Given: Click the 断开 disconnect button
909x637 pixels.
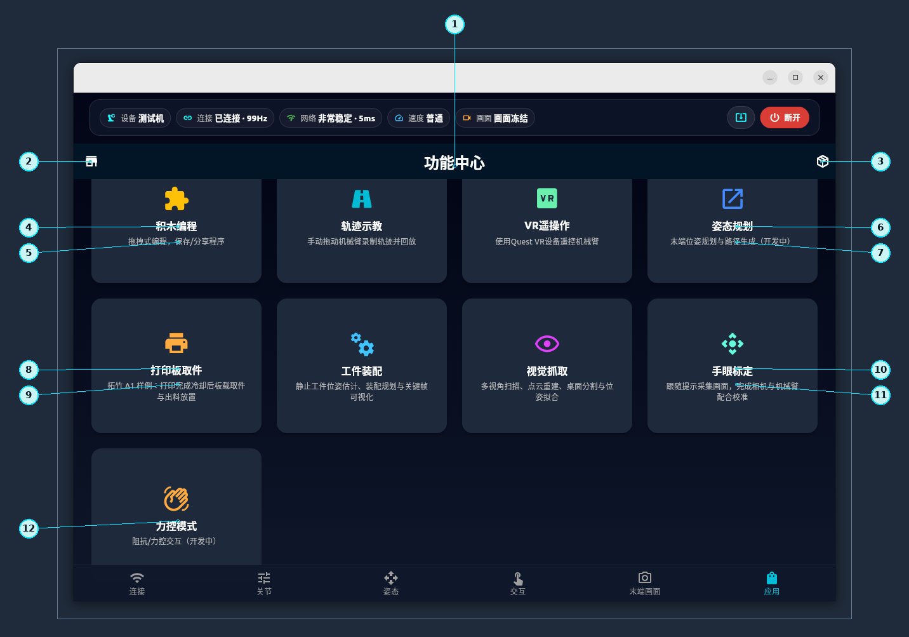Looking at the screenshot, I should (785, 117).
